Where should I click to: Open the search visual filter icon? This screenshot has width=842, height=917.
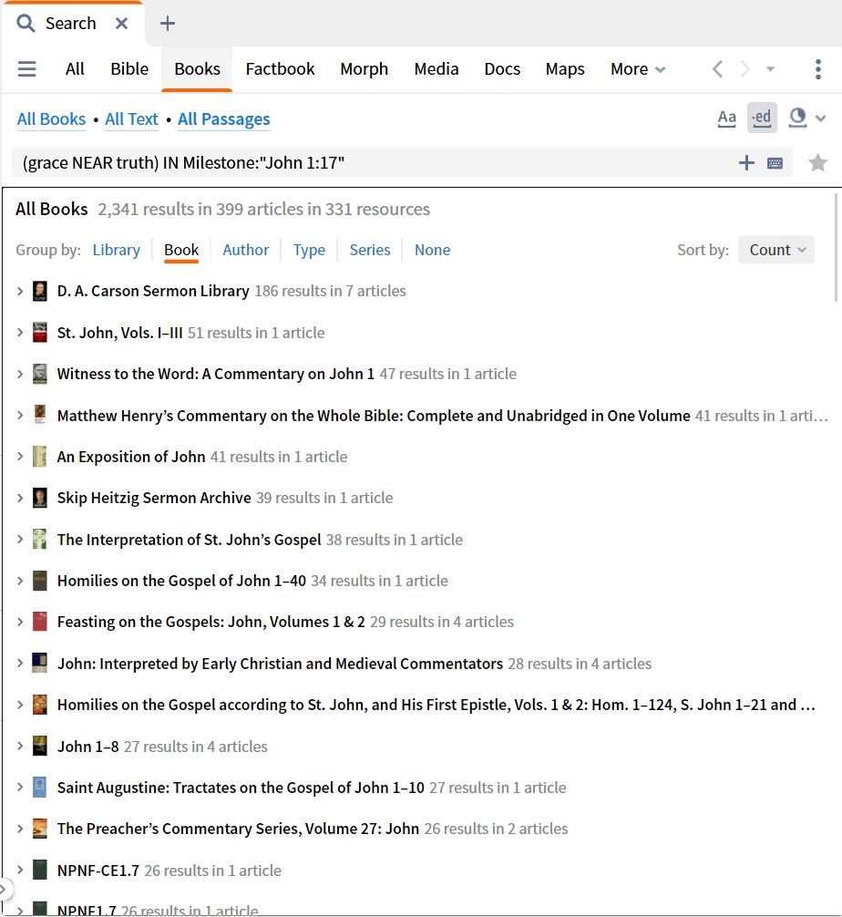point(797,118)
